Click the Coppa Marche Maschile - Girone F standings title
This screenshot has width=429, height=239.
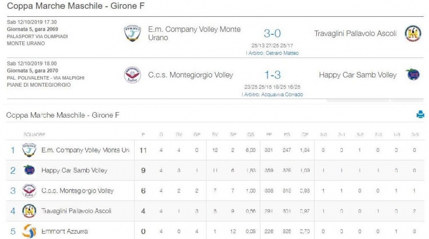click(x=63, y=115)
